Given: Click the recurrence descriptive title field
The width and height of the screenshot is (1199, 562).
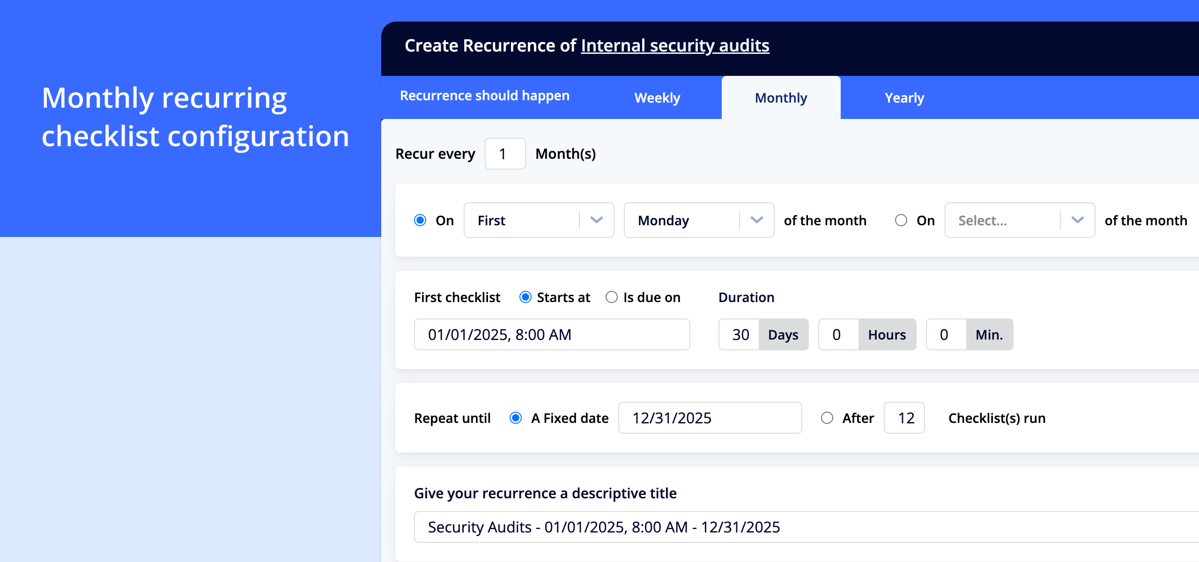Looking at the screenshot, I should [796, 527].
